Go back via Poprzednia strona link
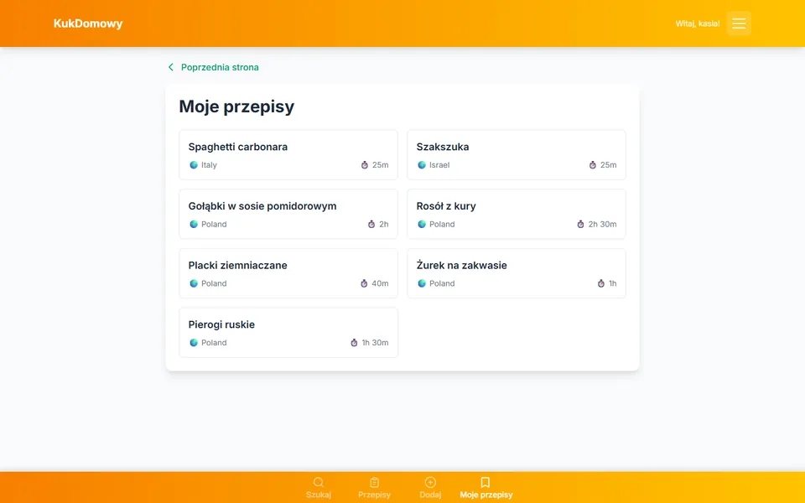The height and width of the screenshot is (503, 805). coord(220,67)
